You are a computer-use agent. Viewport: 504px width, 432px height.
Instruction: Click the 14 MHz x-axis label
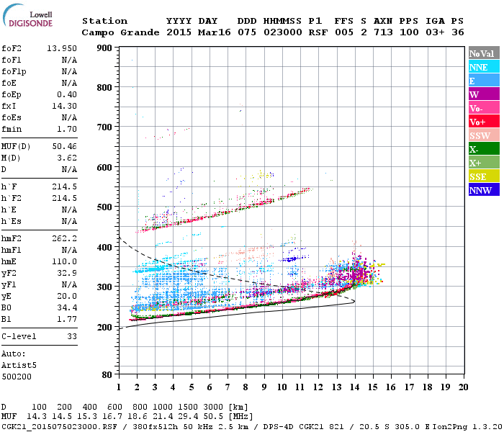(x=355, y=387)
